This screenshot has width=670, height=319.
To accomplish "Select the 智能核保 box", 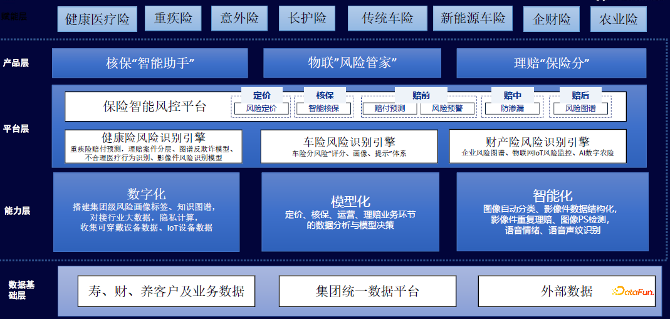I will click(x=324, y=108).
